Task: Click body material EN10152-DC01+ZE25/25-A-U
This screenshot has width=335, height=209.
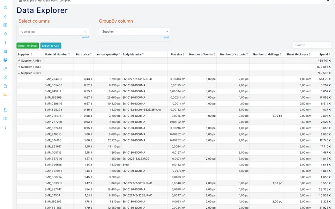Action: (142, 110)
